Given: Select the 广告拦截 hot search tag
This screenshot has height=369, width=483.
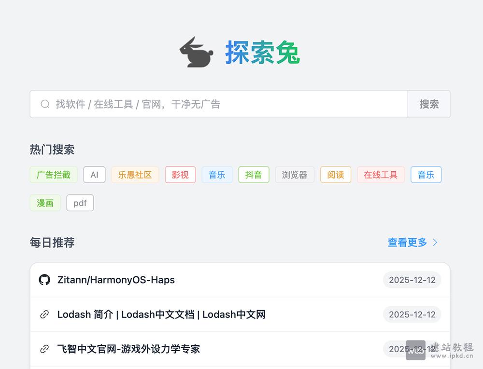Looking at the screenshot, I should 53,175.
